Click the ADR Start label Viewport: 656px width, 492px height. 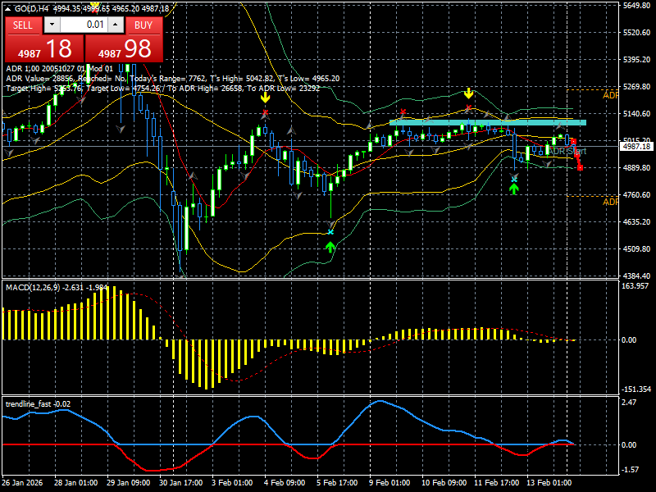pos(567,151)
